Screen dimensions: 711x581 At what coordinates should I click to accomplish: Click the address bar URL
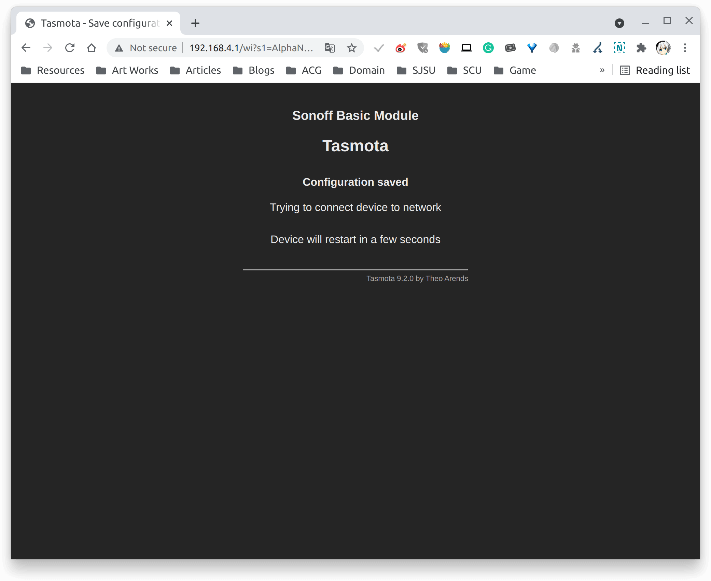(x=251, y=48)
